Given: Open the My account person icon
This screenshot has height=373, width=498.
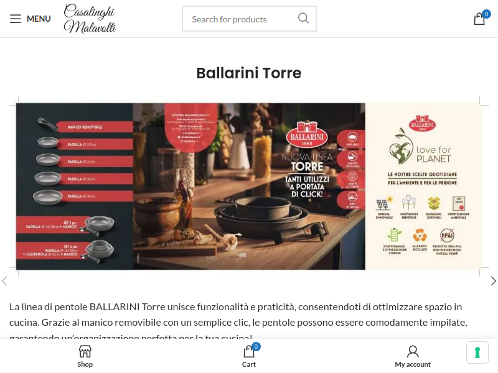Looking at the screenshot, I should 413,351.
